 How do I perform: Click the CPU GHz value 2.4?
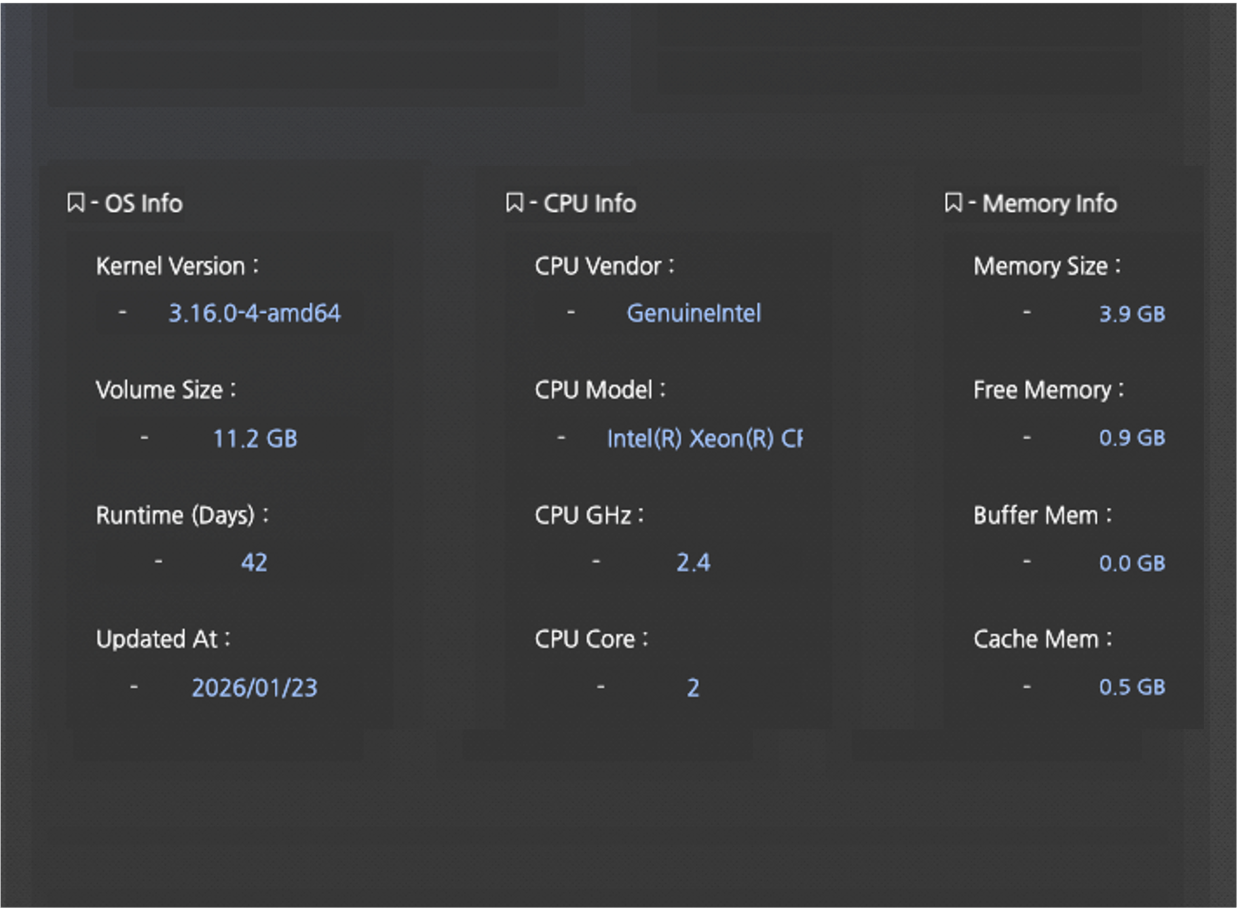pyautogui.click(x=693, y=563)
